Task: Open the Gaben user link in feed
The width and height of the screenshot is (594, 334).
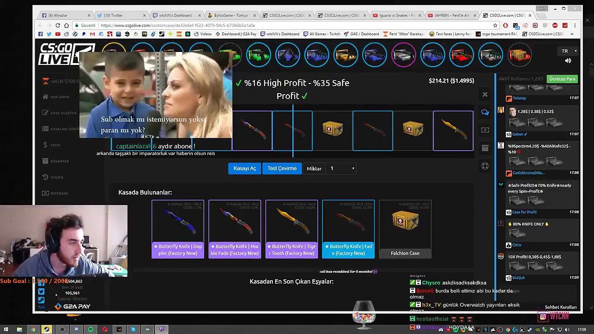Action: (520, 134)
